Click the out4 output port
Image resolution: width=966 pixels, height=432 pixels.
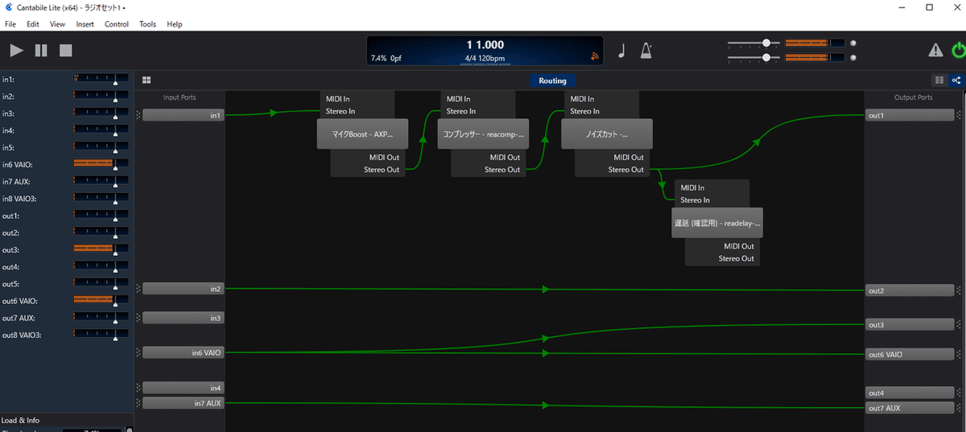[x=910, y=393]
